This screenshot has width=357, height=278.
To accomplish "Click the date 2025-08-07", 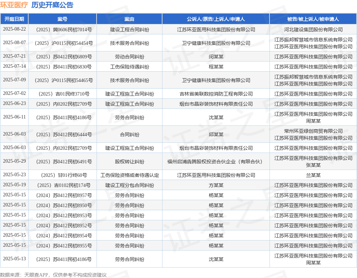I will (14, 42).
